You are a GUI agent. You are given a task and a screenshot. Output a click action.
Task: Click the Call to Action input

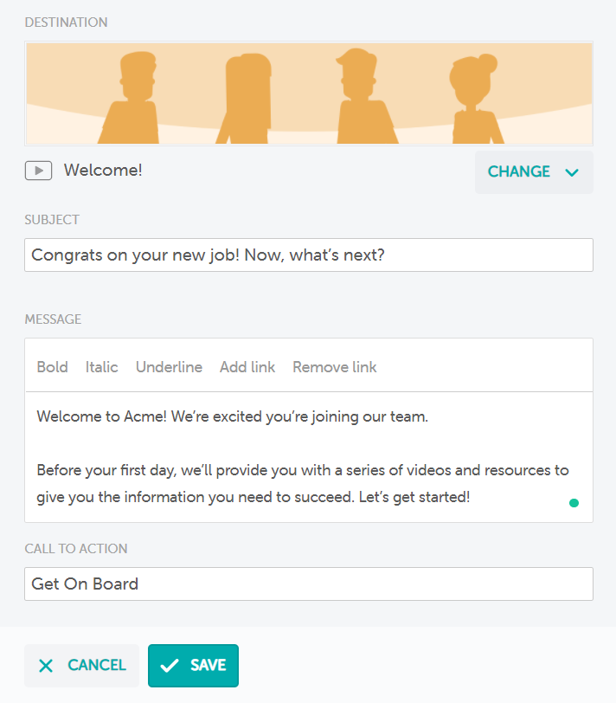coord(308,584)
